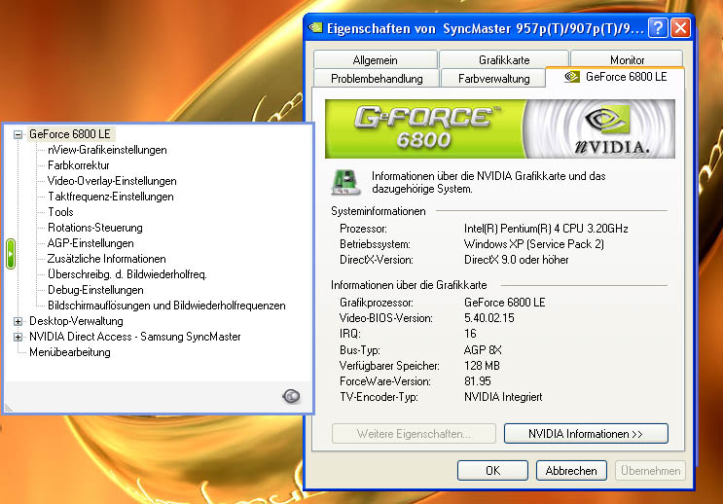The width and height of the screenshot is (723, 504).
Task: Click the Abbrechen button
Action: click(x=571, y=470)
